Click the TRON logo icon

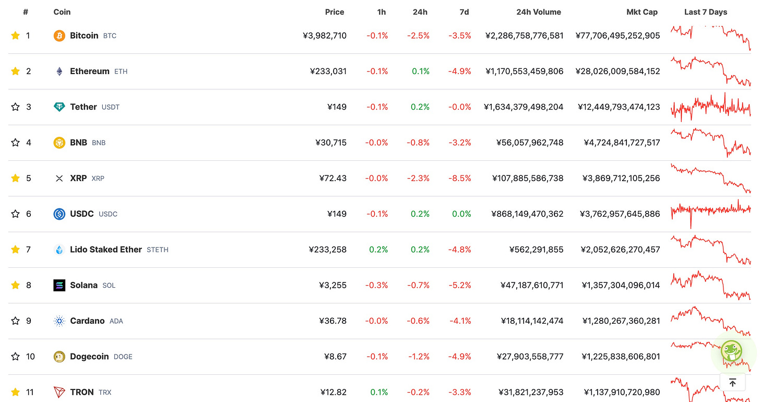pyautogui.click(x=60, y=392)
